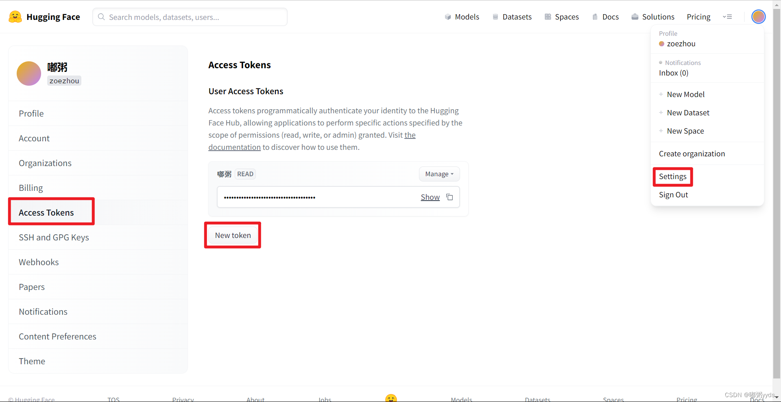Click the Datasets icon in navbar
Image resolution: width=781 pixels, height=402 pixels.
click(x=495, y=17)
